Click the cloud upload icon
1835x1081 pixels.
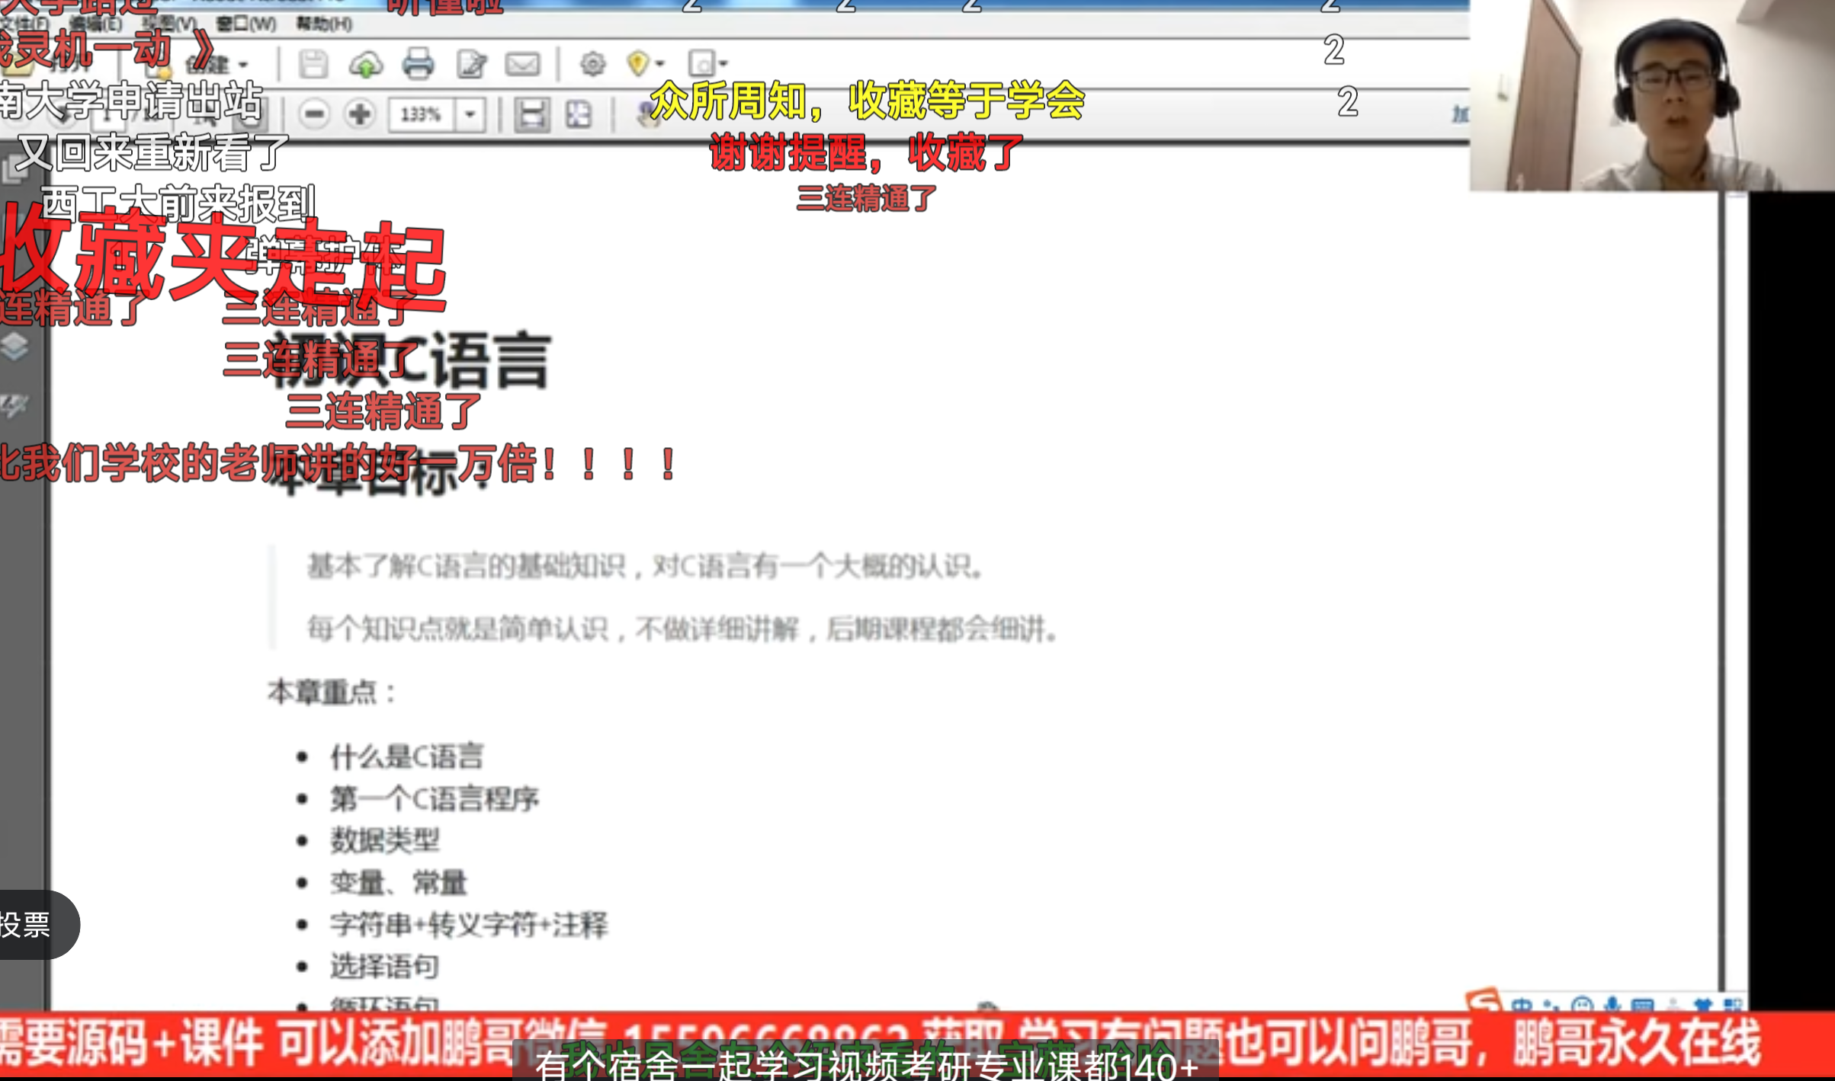[x=365, y=65]
